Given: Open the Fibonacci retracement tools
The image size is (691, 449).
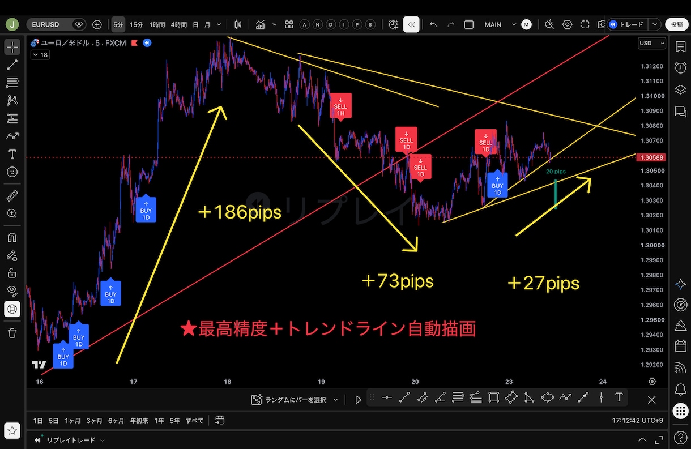Looking at the screenshot, I should tap(12, 83).
